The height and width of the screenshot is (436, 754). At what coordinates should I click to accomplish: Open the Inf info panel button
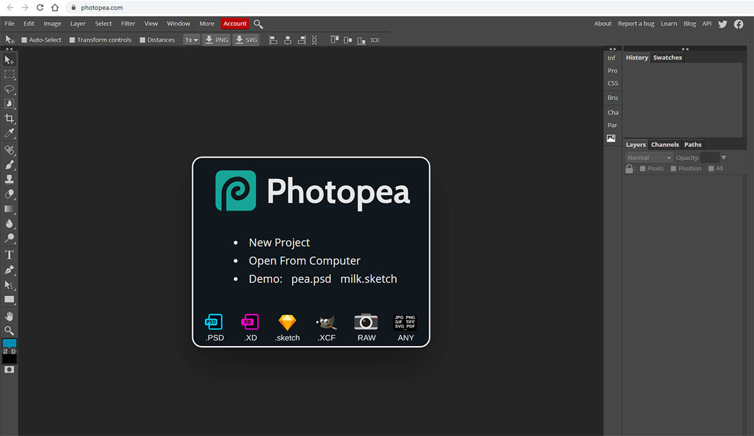click(611, 58)
